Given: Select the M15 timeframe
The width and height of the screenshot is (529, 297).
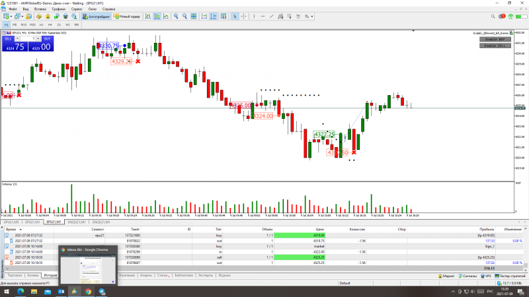Looking at the screenshot, I should (x=23, y=24).
